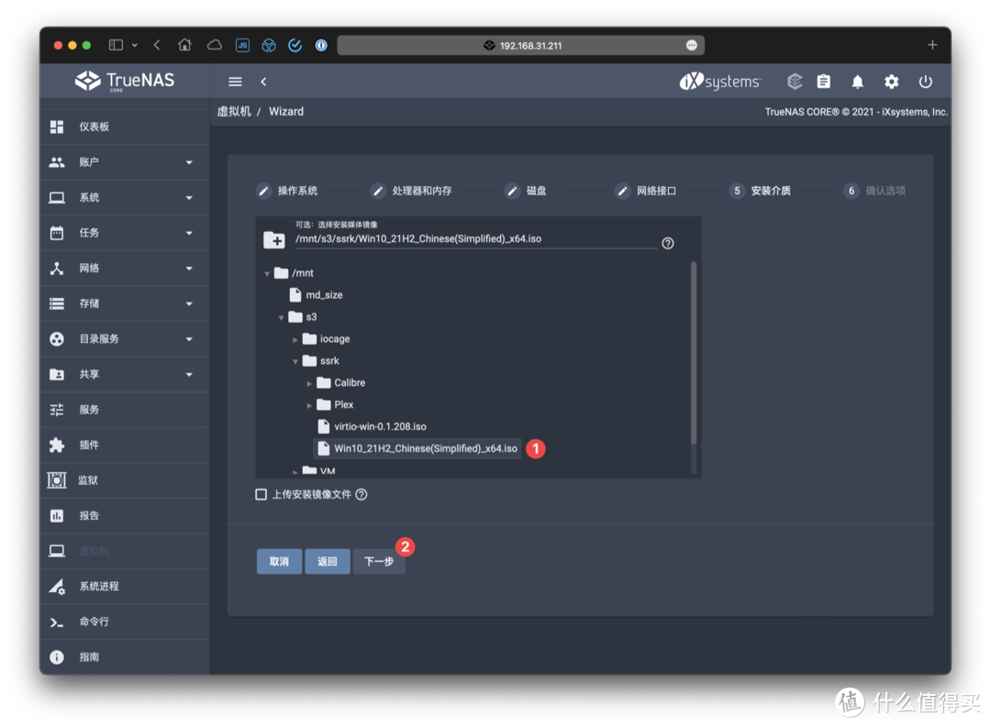
Task: Click the iXsystems logo
Action: tap(720, 82)
